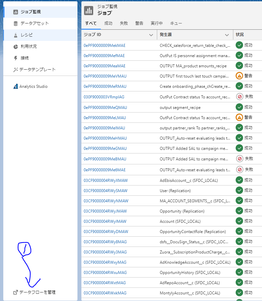Click the success icon for Opportunity (Replication) row
Screen dimensions: 262x301
click(x=239, y=211)
